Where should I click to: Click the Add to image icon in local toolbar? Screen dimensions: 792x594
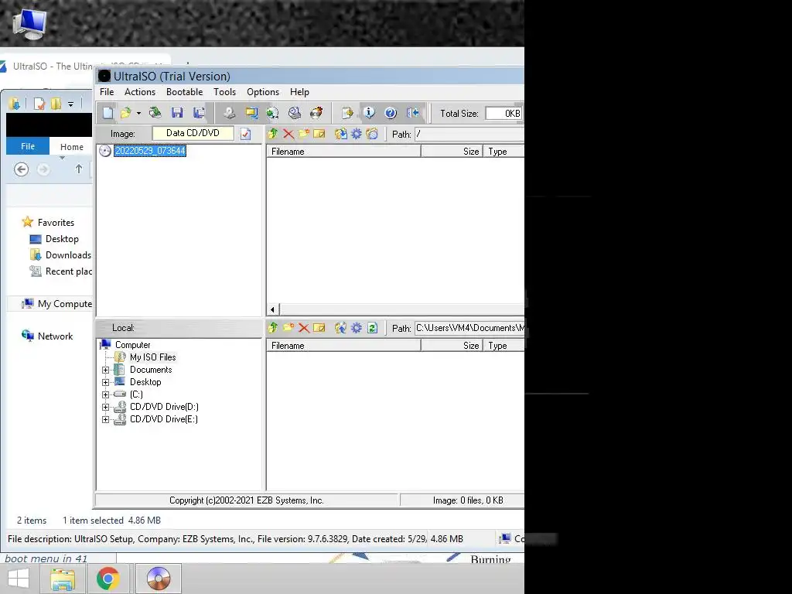coord(341,328)
